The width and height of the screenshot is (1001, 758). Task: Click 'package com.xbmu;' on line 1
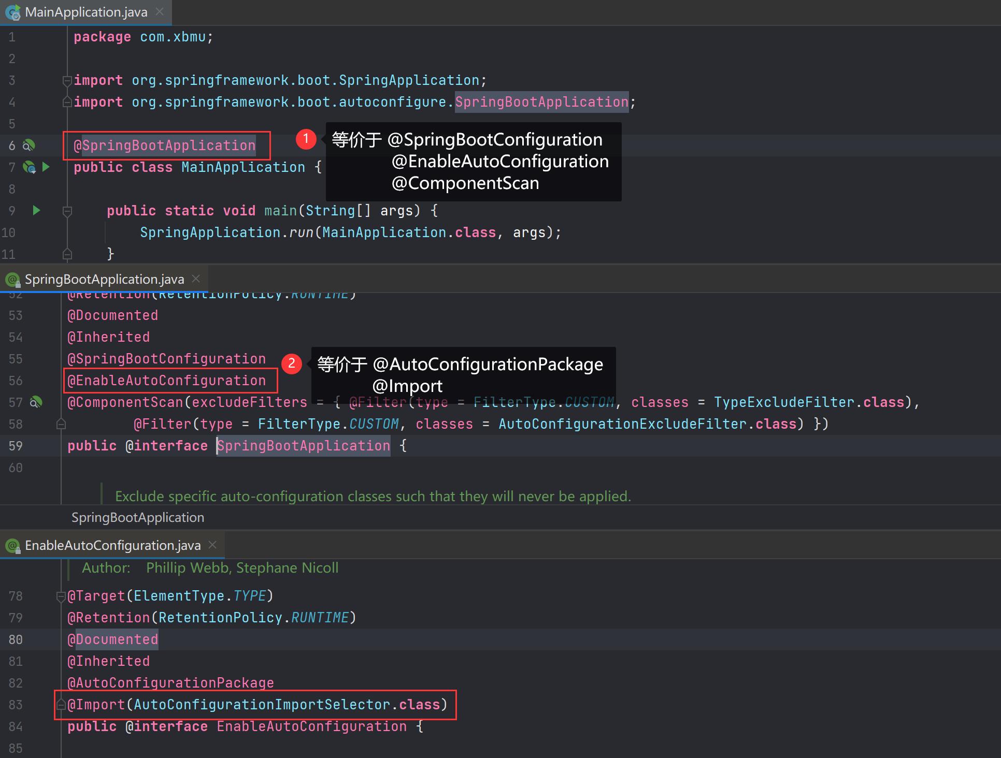pos(144,37)
